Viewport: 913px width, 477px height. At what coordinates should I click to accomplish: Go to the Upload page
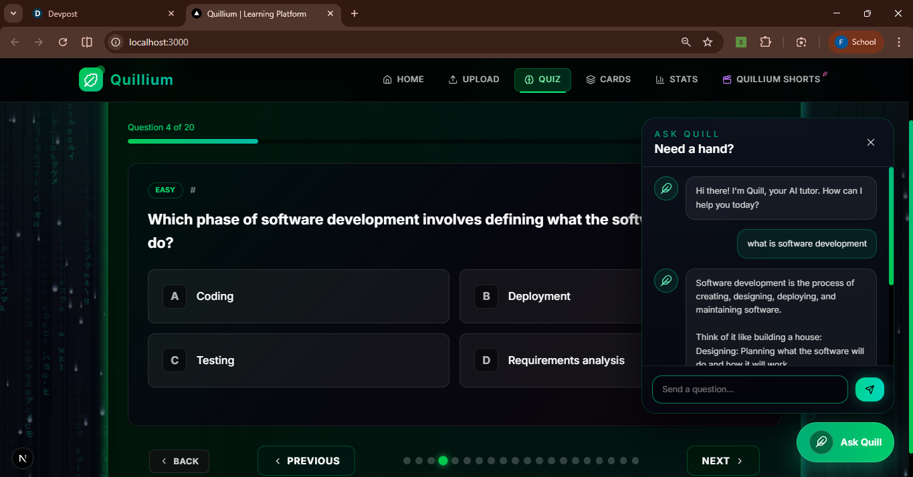click(474, 79)
